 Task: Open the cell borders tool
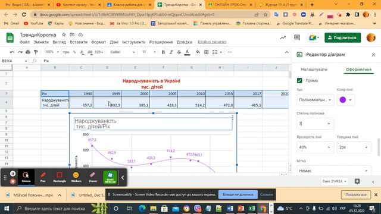[x=207, y=52]
